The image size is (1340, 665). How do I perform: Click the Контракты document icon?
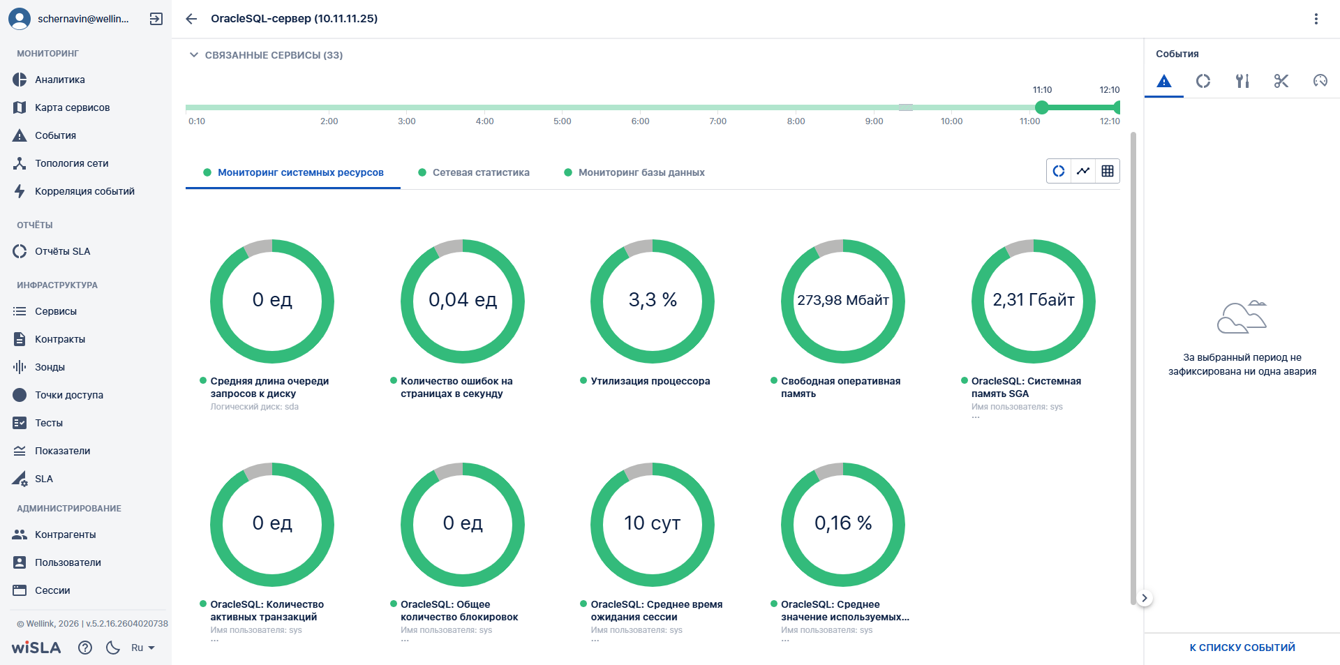click(20, 339)
